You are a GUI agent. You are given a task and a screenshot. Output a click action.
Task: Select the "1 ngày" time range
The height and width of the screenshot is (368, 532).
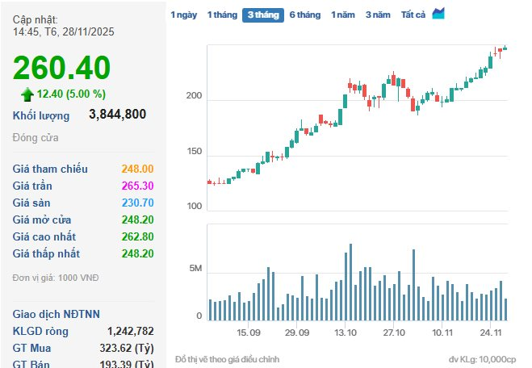click(x=182, y=15)
